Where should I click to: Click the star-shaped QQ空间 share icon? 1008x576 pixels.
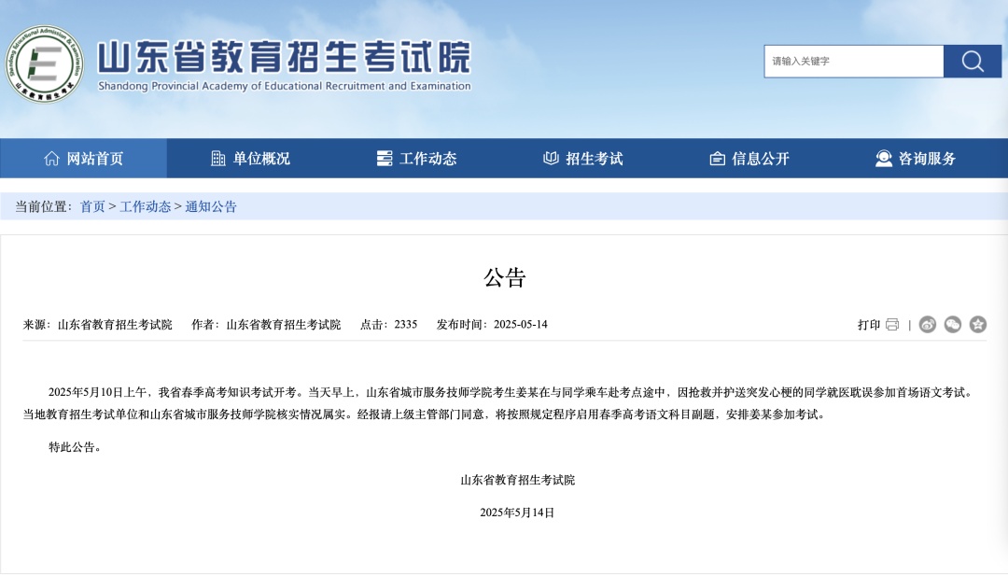[977, 325]
